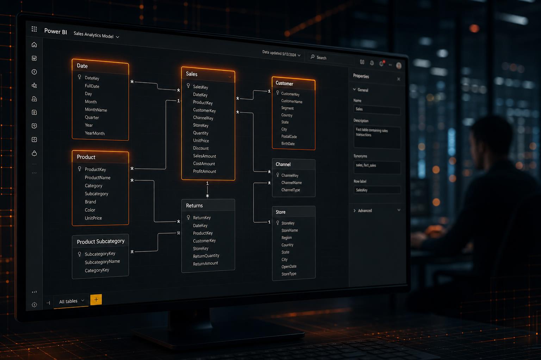Select the FullDate field in Date table
The width and height of the screenshot is (541, 360).
click(92, 86)
